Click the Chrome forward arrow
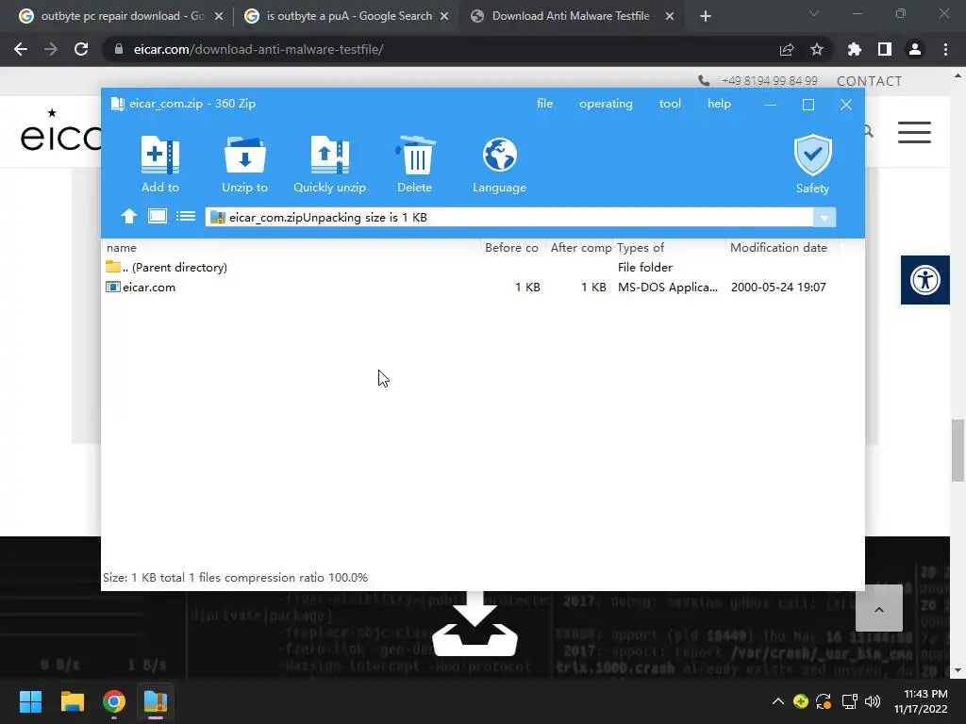This screenshot has width=966, height=724. point(51,49)
